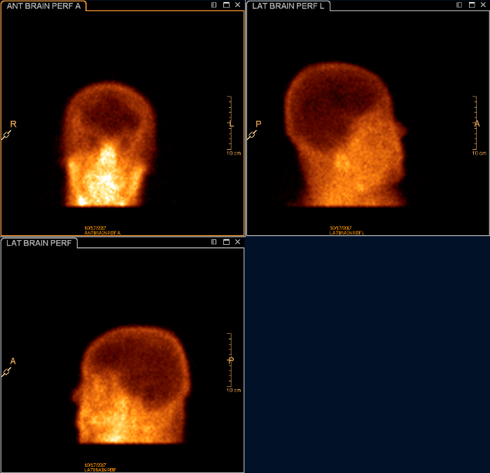
Task: Maximize the LAT BRAIN PERF L viewport
Action: [471, 5]
